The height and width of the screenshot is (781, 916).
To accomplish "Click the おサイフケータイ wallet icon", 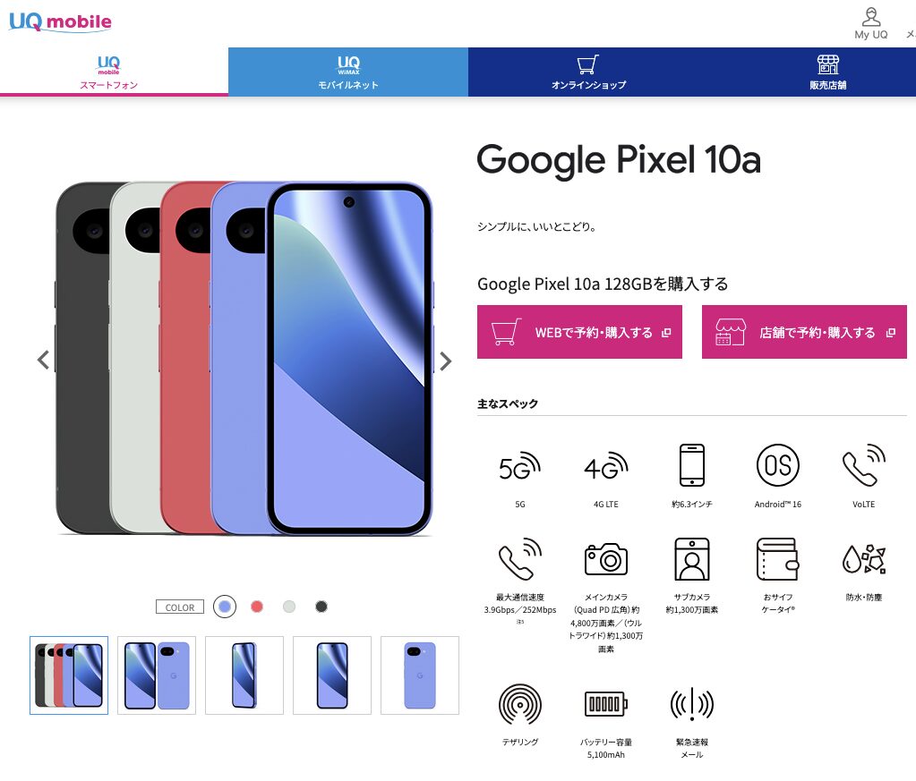I will coord(777,558).
